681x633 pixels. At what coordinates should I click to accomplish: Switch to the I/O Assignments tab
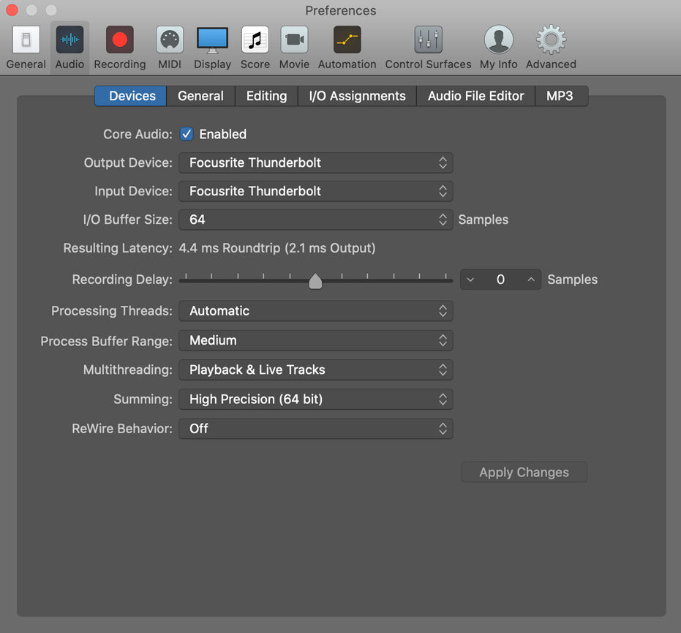(x=358, y=96)
